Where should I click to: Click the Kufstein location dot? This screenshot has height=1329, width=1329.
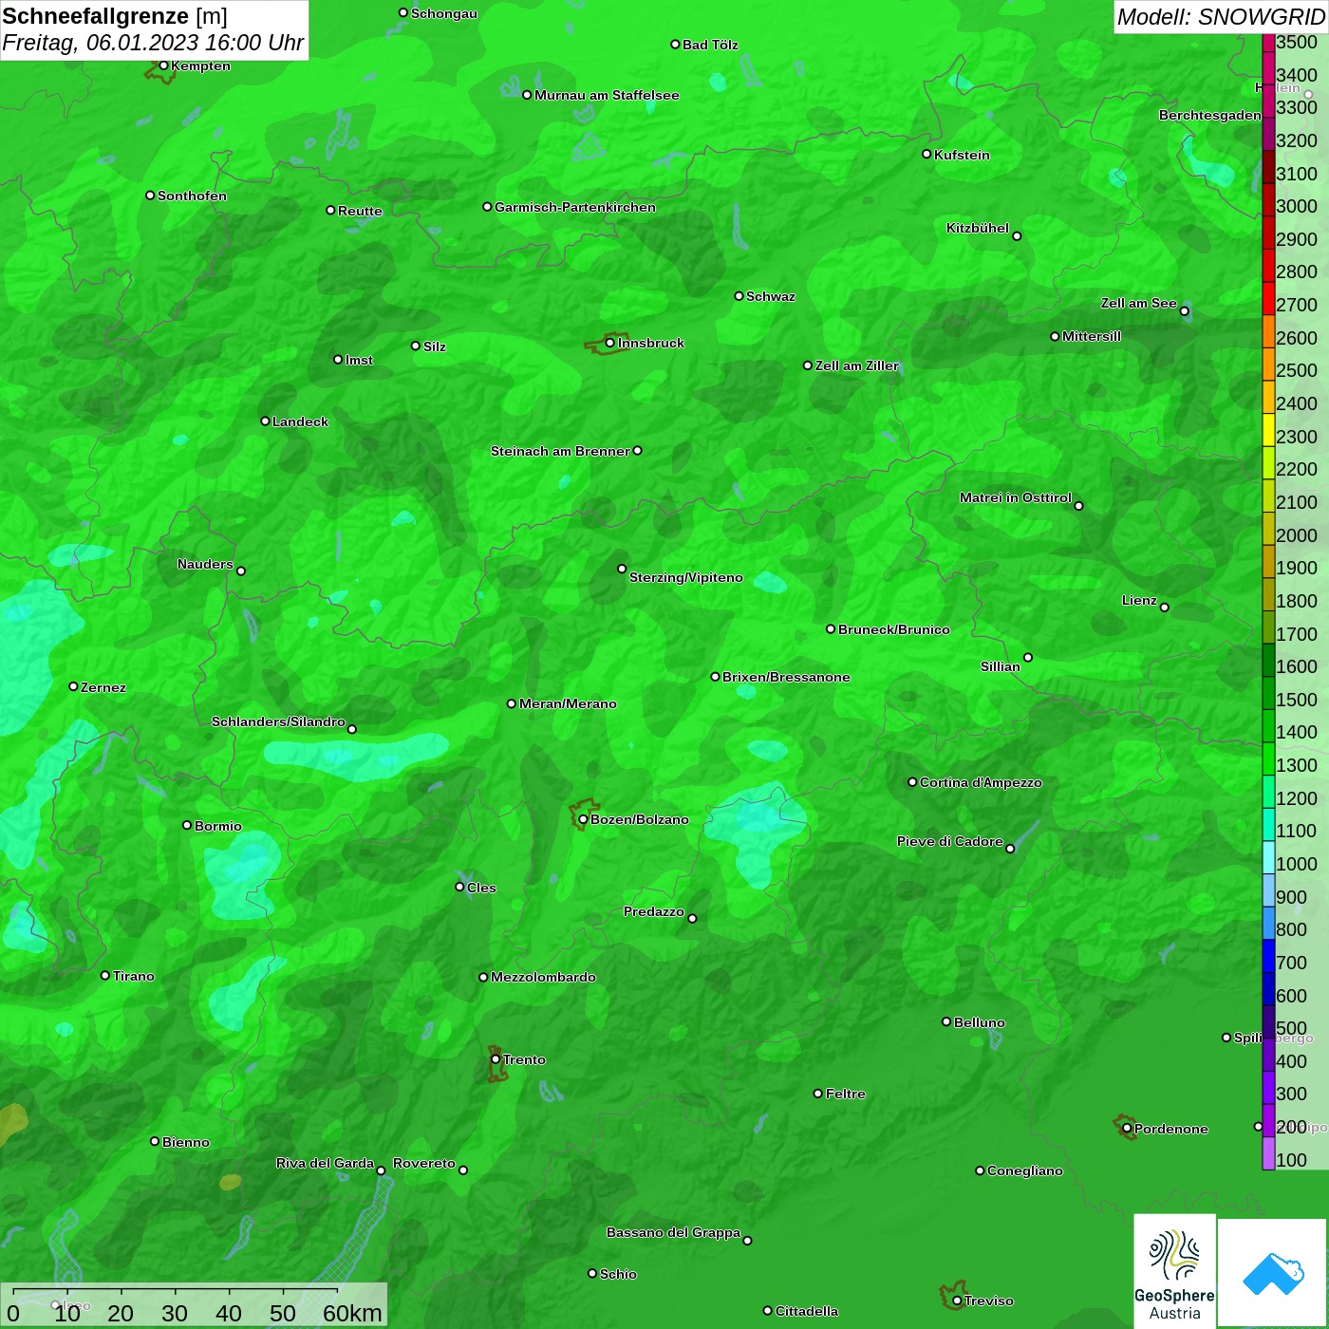click(927, 154)
